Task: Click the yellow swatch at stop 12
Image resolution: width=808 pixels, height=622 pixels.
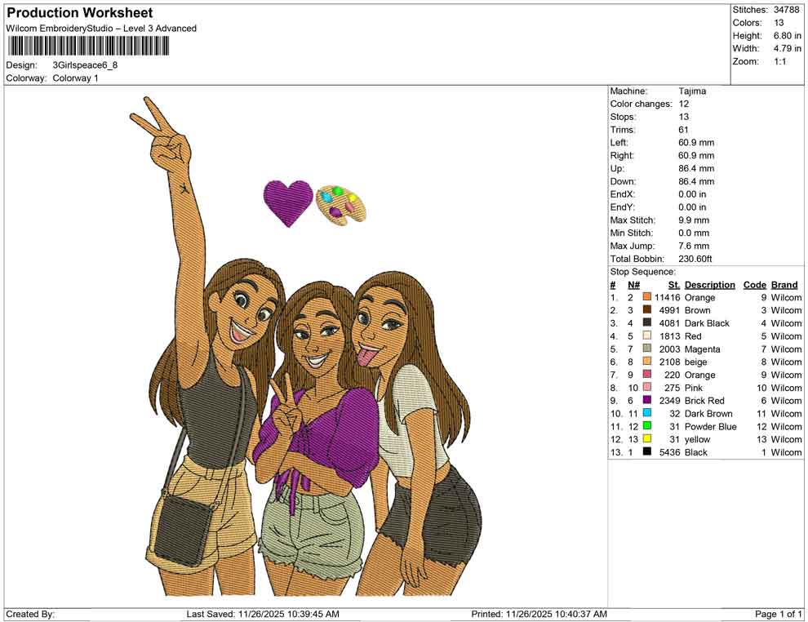Action: click(646, 439)
